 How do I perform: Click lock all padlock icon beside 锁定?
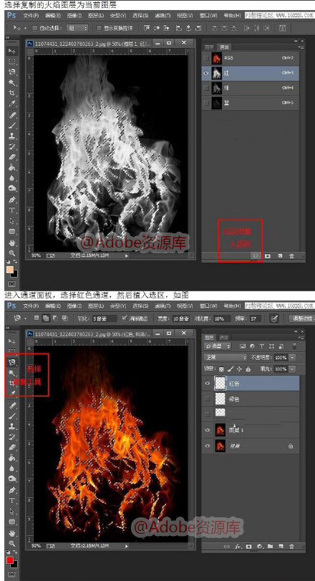coord(248,369)
